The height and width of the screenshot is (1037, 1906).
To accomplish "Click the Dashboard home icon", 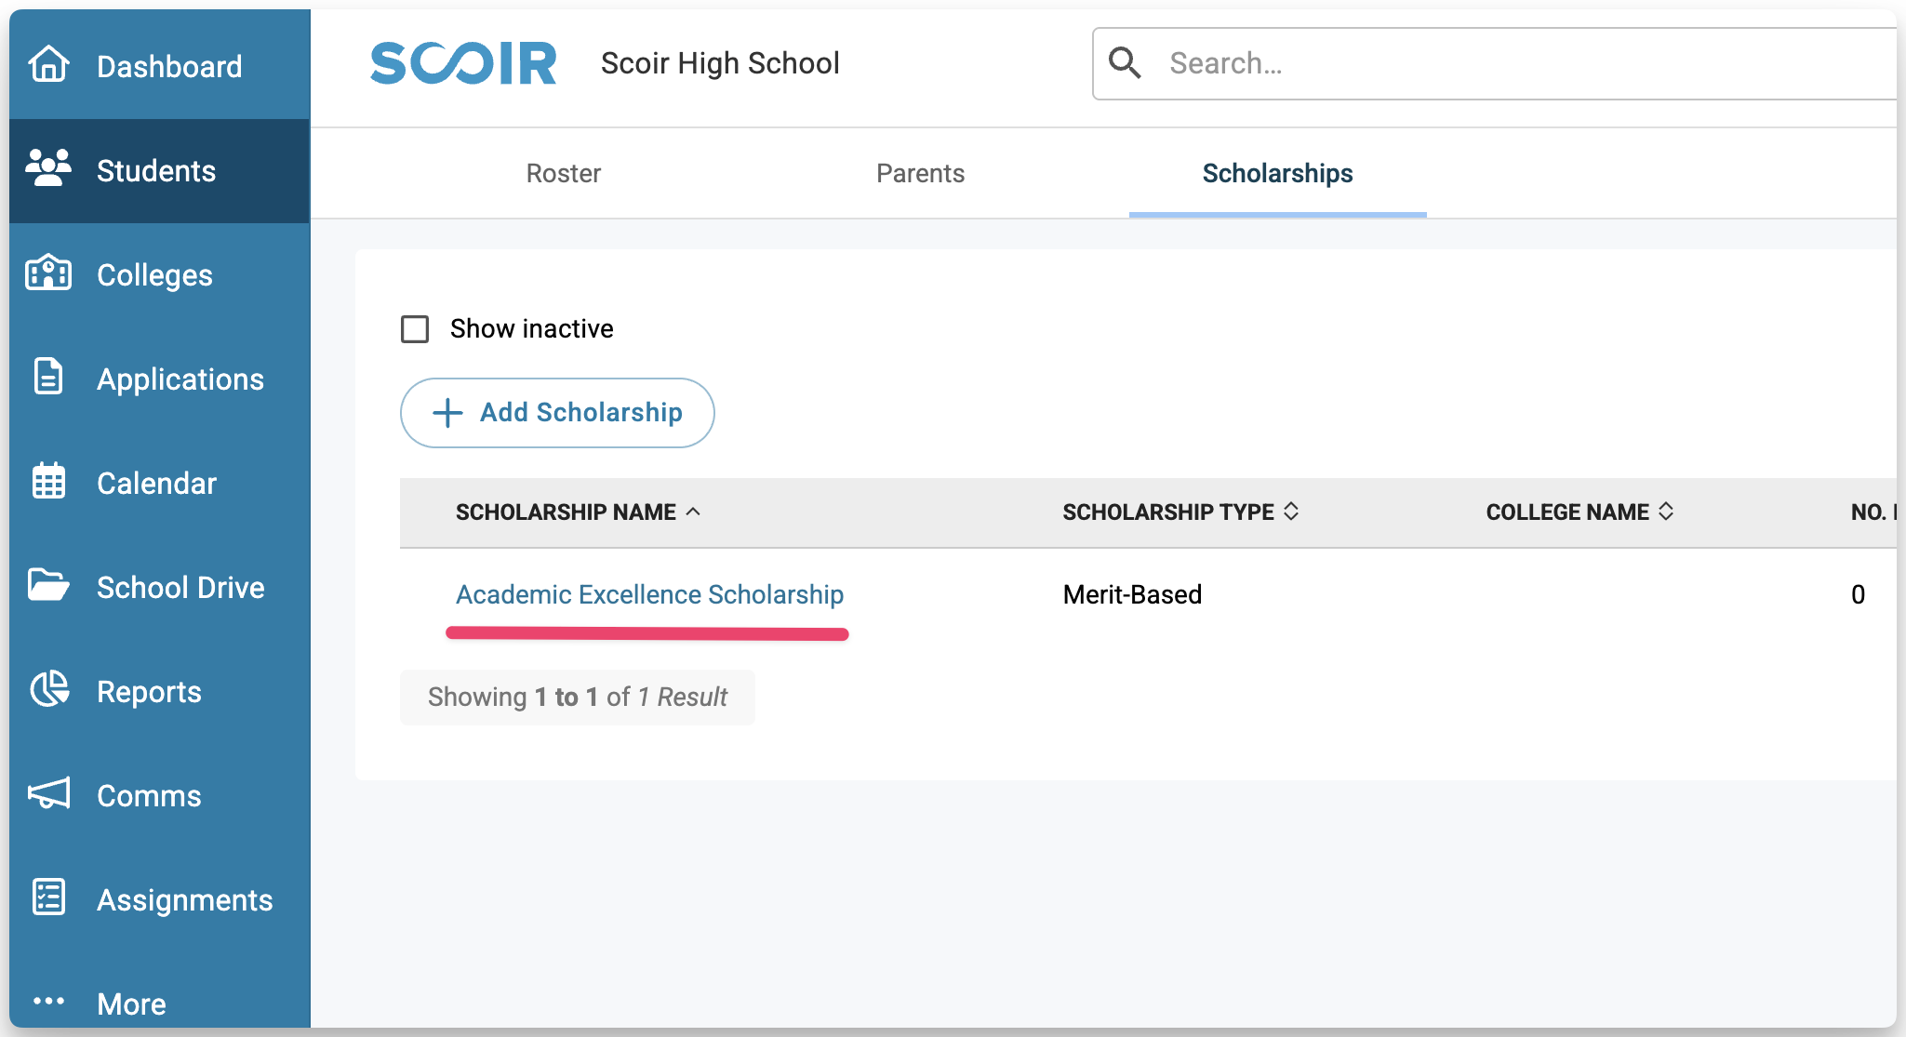I will 48,65.
